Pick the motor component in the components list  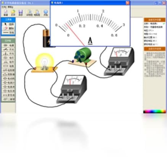coord(8,79)
